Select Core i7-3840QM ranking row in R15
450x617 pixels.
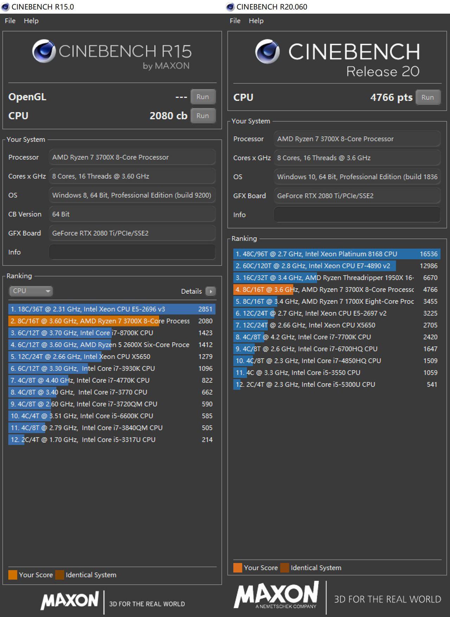click(112, 428)
